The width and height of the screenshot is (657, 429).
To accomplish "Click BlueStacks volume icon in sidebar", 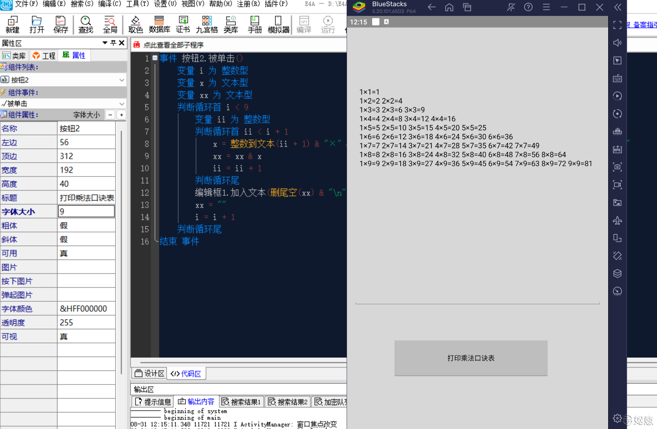I will 617,43.
